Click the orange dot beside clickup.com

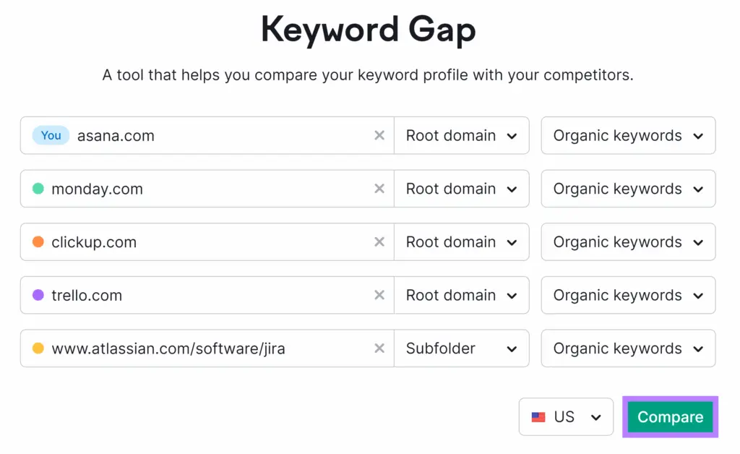(38, 242)
